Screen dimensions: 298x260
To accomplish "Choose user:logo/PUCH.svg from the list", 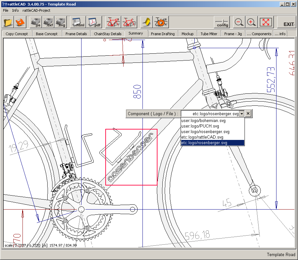I will coord(213,126).
